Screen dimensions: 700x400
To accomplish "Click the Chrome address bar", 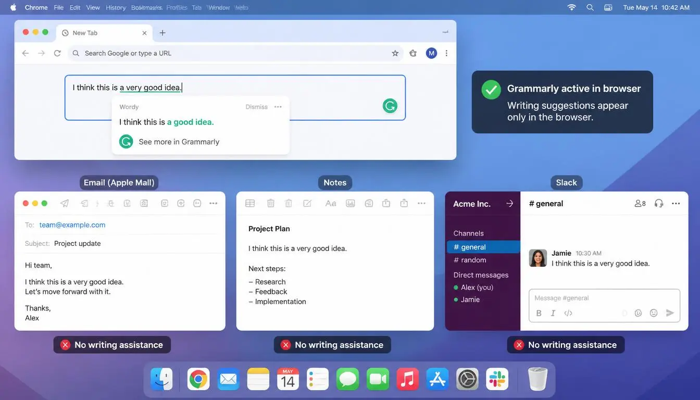I will 236,53.
